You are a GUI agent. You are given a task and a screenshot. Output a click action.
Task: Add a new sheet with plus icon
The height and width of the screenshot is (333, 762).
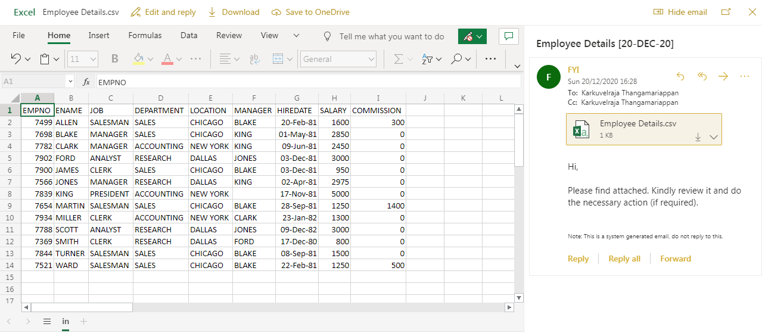(x=83, y=321)
